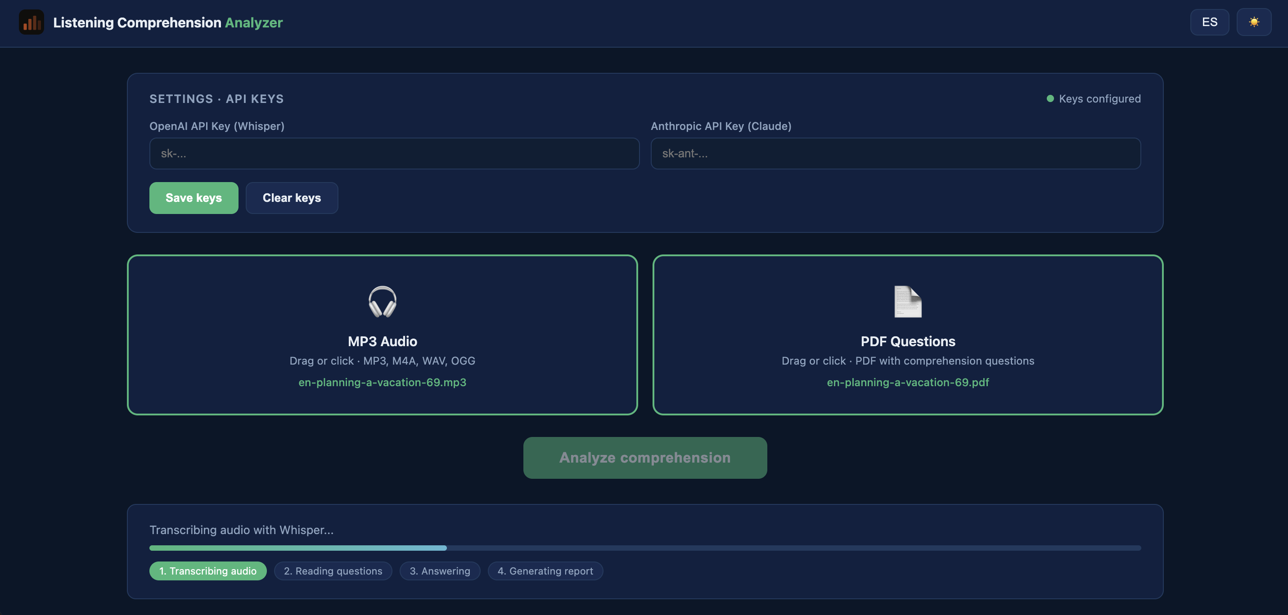Image resolution: width=1288 pixels, height=615 pixels.
Task: Select the 4. Generating report step
Action: pyautogui.click(x=545, y=571)
